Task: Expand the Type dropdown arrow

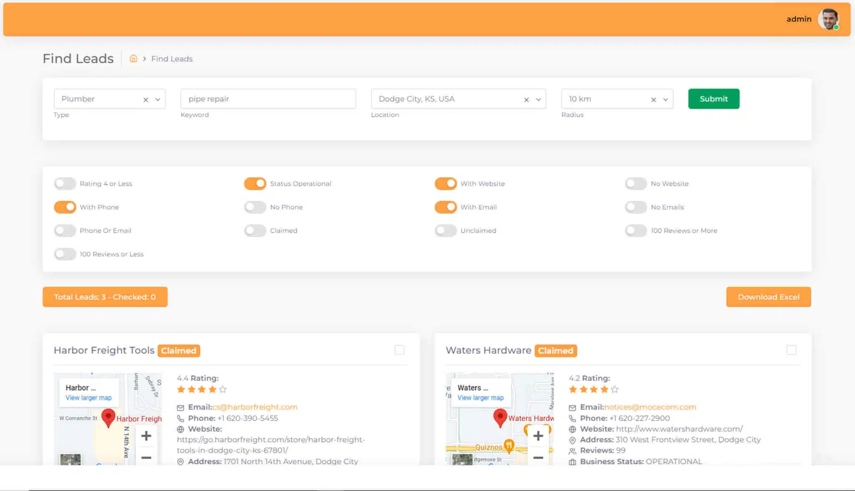Action: (158, 99)
